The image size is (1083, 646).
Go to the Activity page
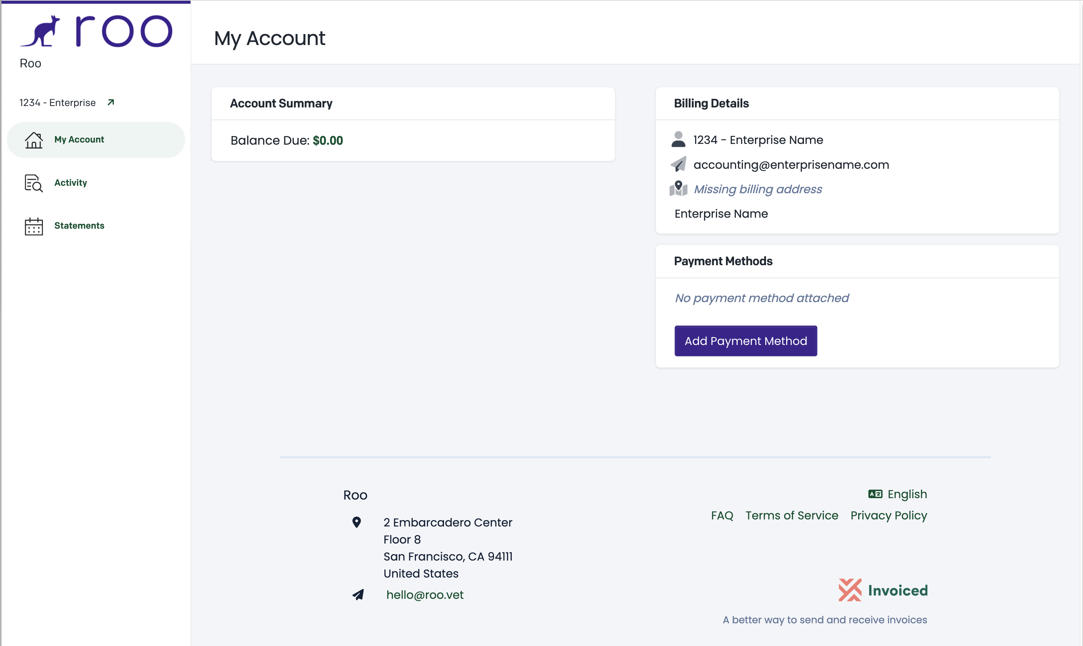pos(96,183)
